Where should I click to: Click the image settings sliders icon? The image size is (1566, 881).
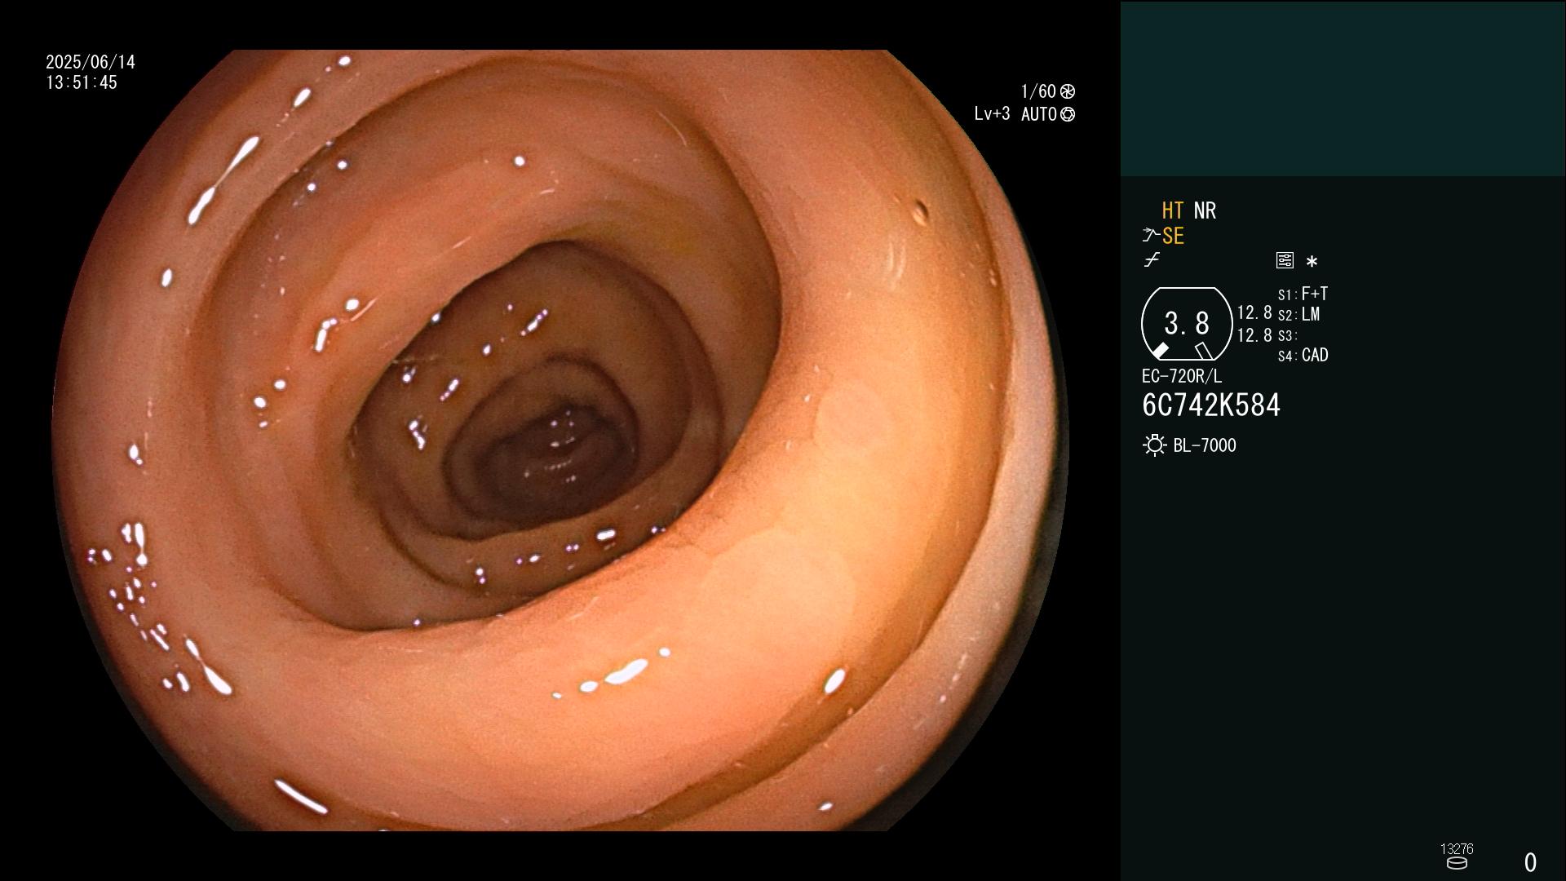point(1285,260)
